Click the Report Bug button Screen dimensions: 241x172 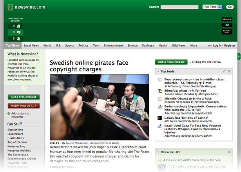pyautogui.click(x=227, y=31)
